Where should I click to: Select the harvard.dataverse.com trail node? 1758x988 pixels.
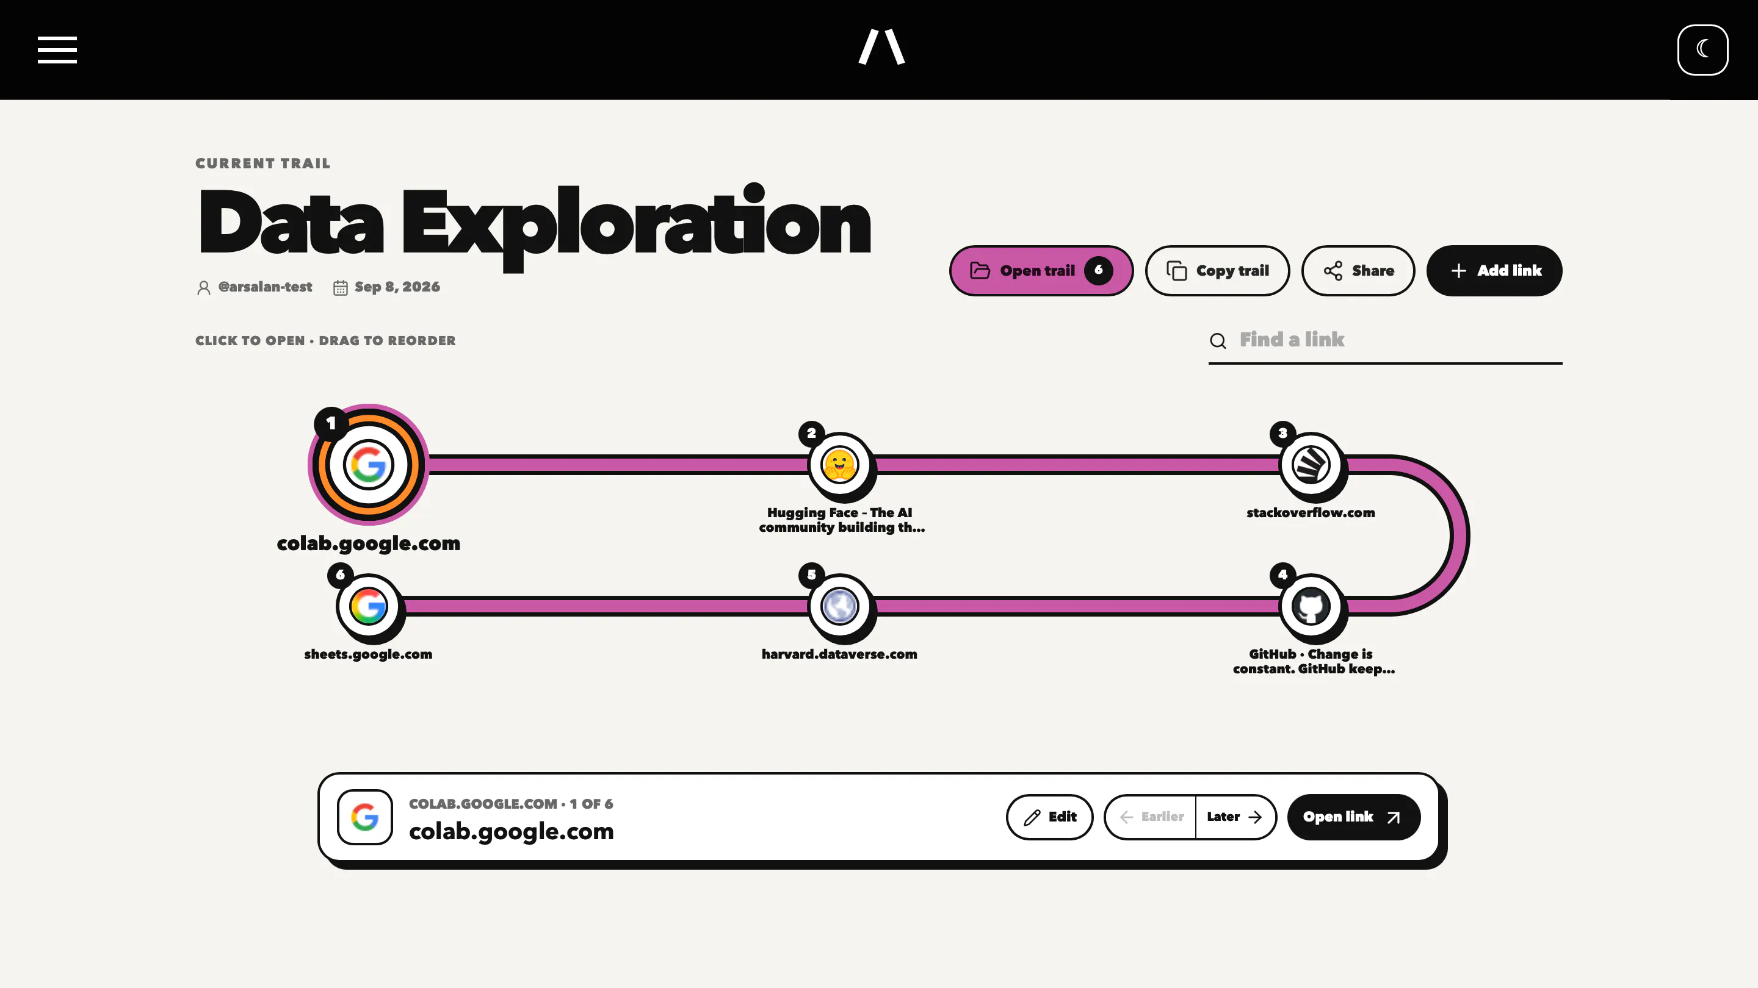coord(839,606)
